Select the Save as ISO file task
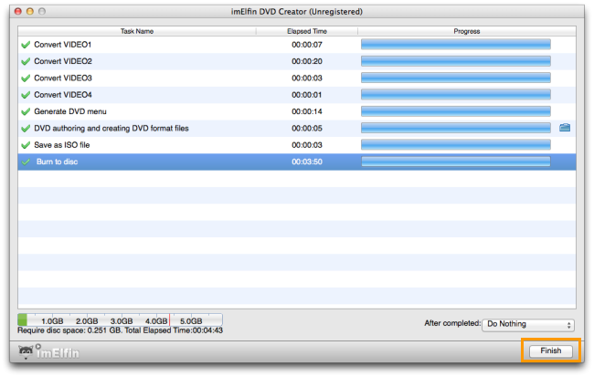594x377 pixels. [297, 145]
